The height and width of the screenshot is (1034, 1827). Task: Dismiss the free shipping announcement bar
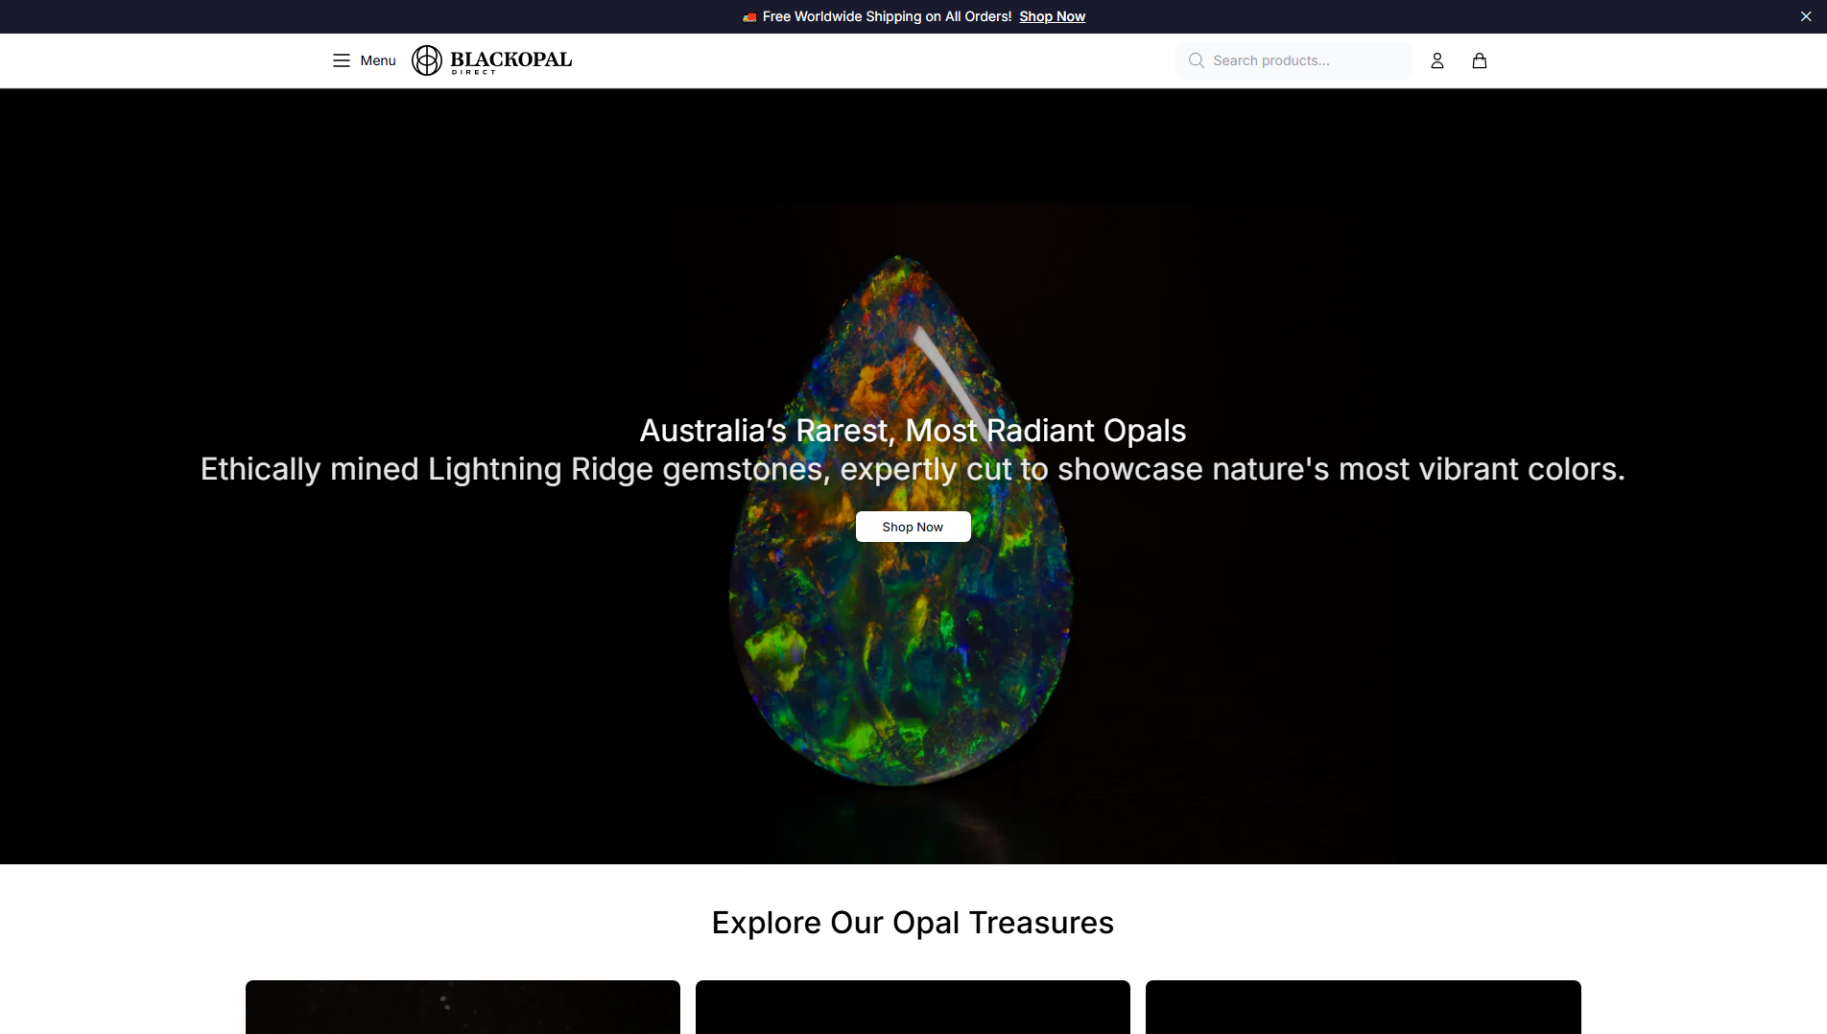point(1806,16)
